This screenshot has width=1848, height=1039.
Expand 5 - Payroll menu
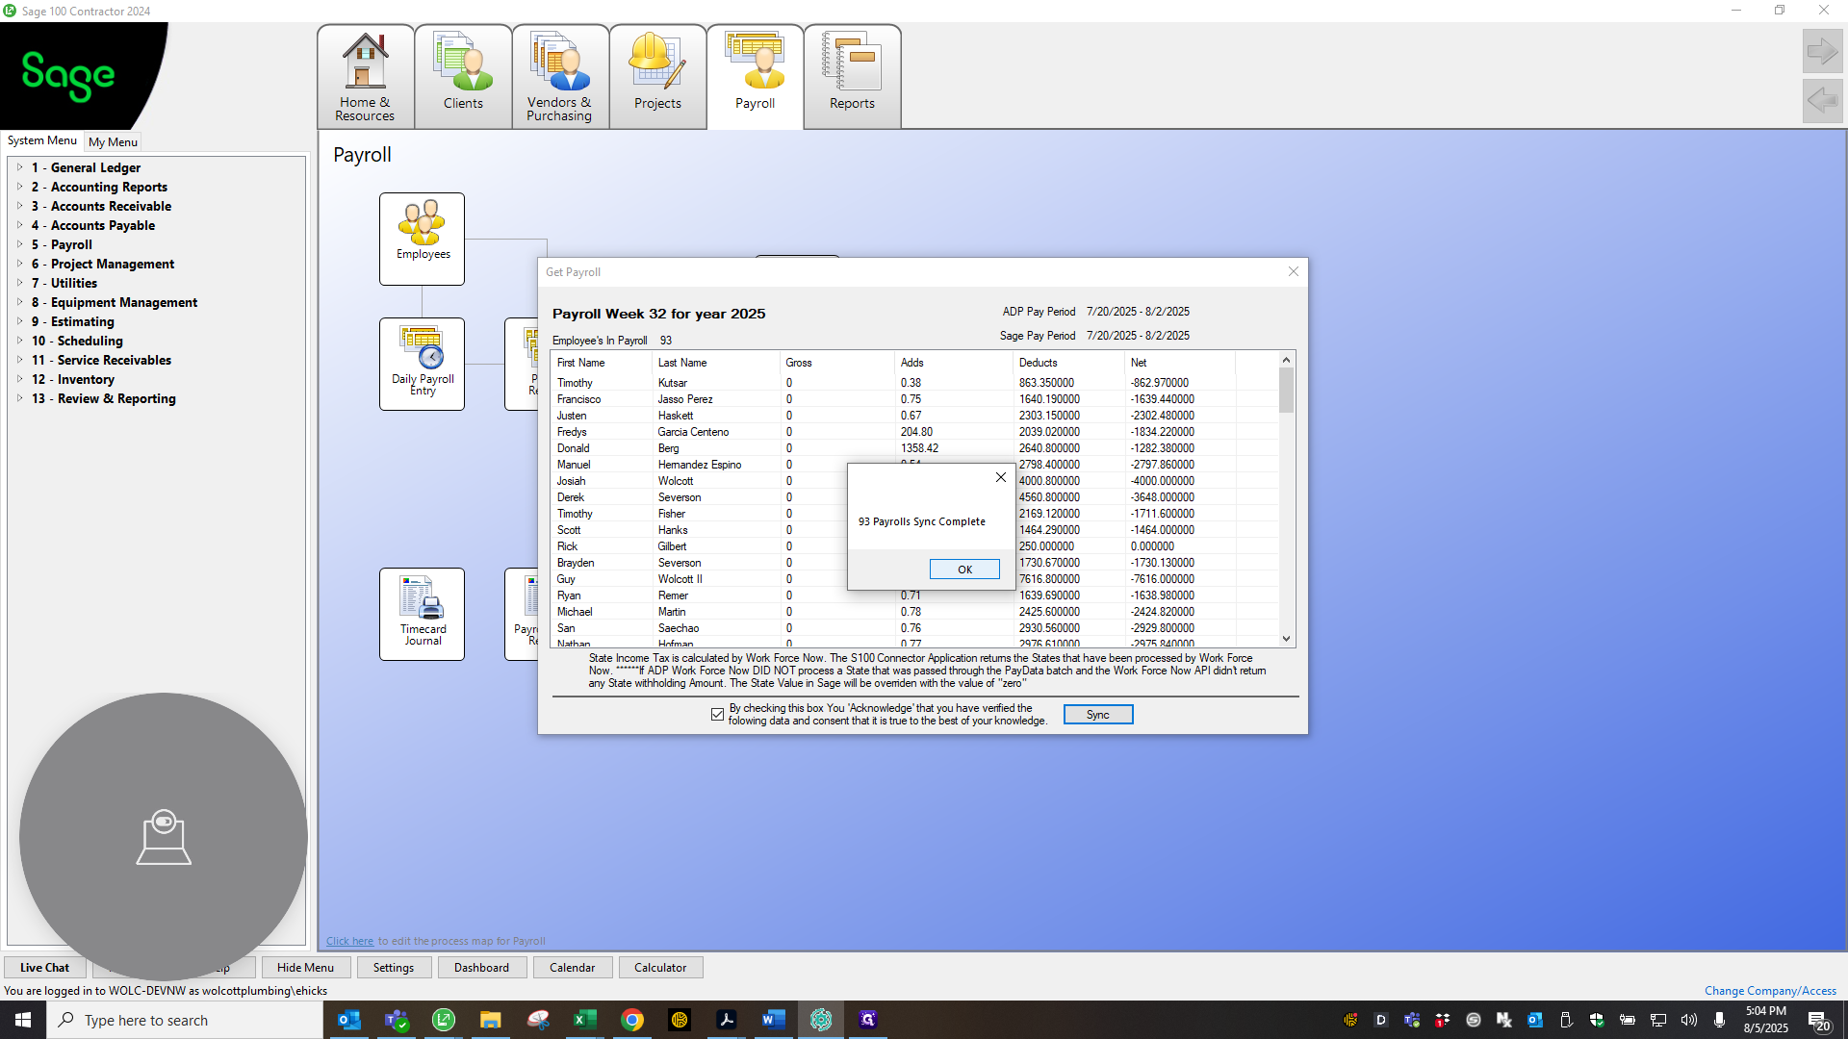[x=19, y=244]
